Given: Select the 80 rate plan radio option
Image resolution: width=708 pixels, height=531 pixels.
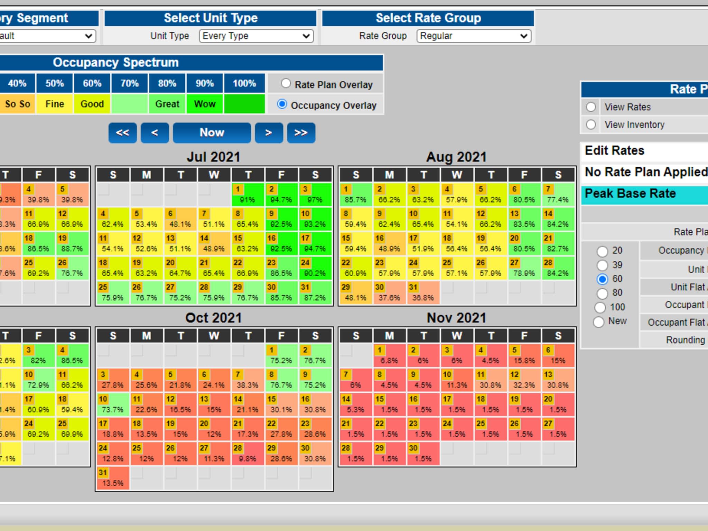Looking at the screenshot, I should point(602,293).
